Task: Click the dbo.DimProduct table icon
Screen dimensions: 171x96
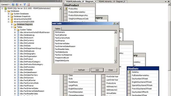Action: tap(18, 59)
